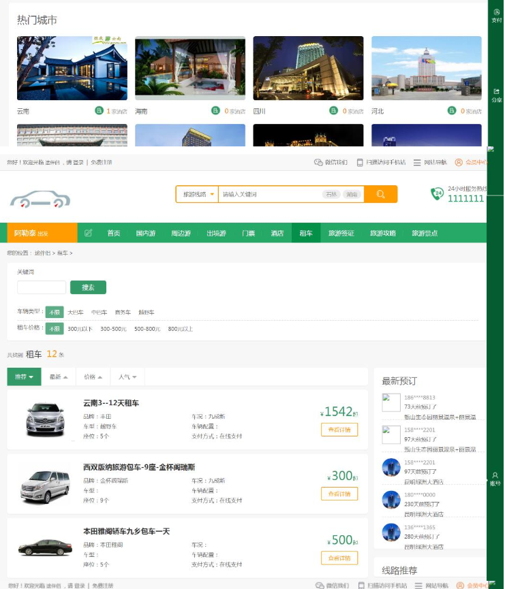Click the keyword input box in filter panel
505x589 pixels.
pyautogui.click(x=42, y=287)
